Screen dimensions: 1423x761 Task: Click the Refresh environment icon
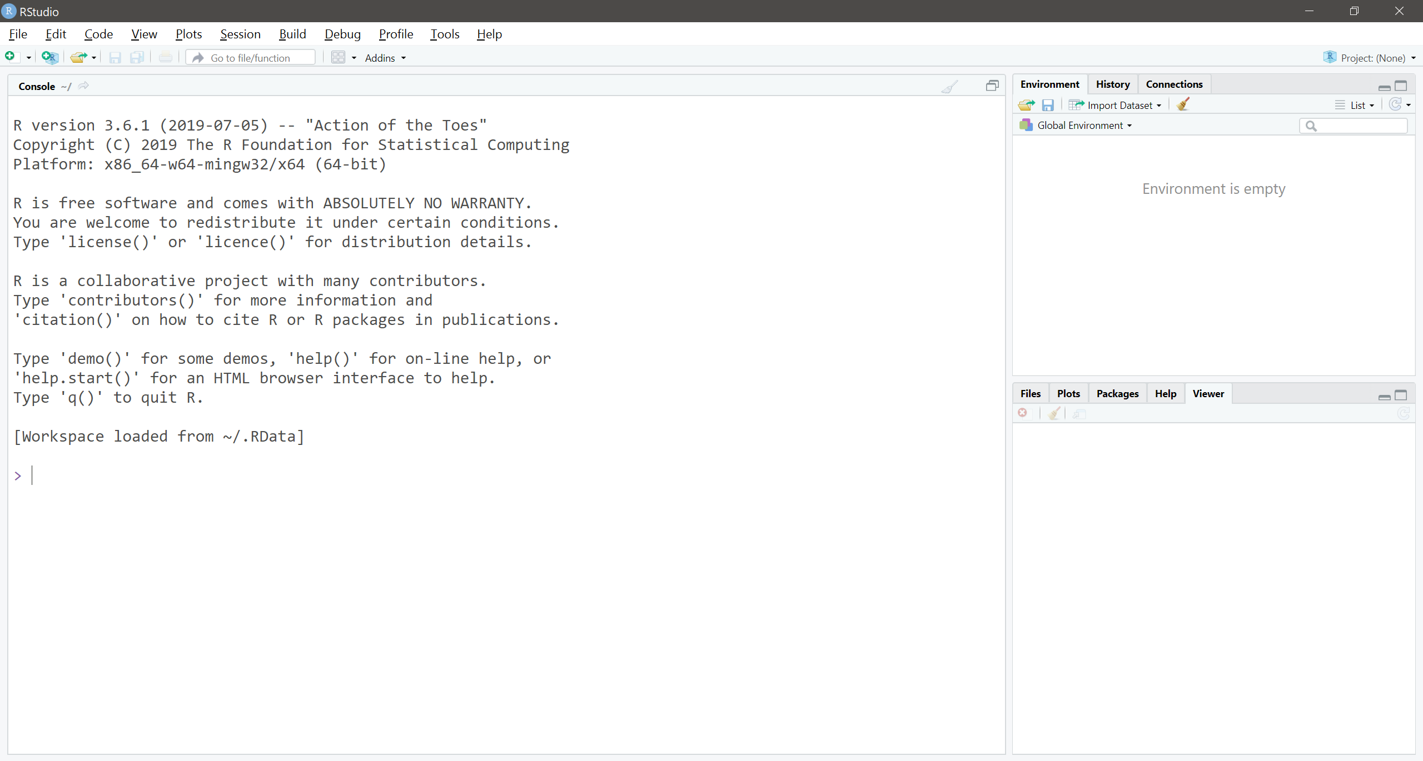coord(1395,104)
